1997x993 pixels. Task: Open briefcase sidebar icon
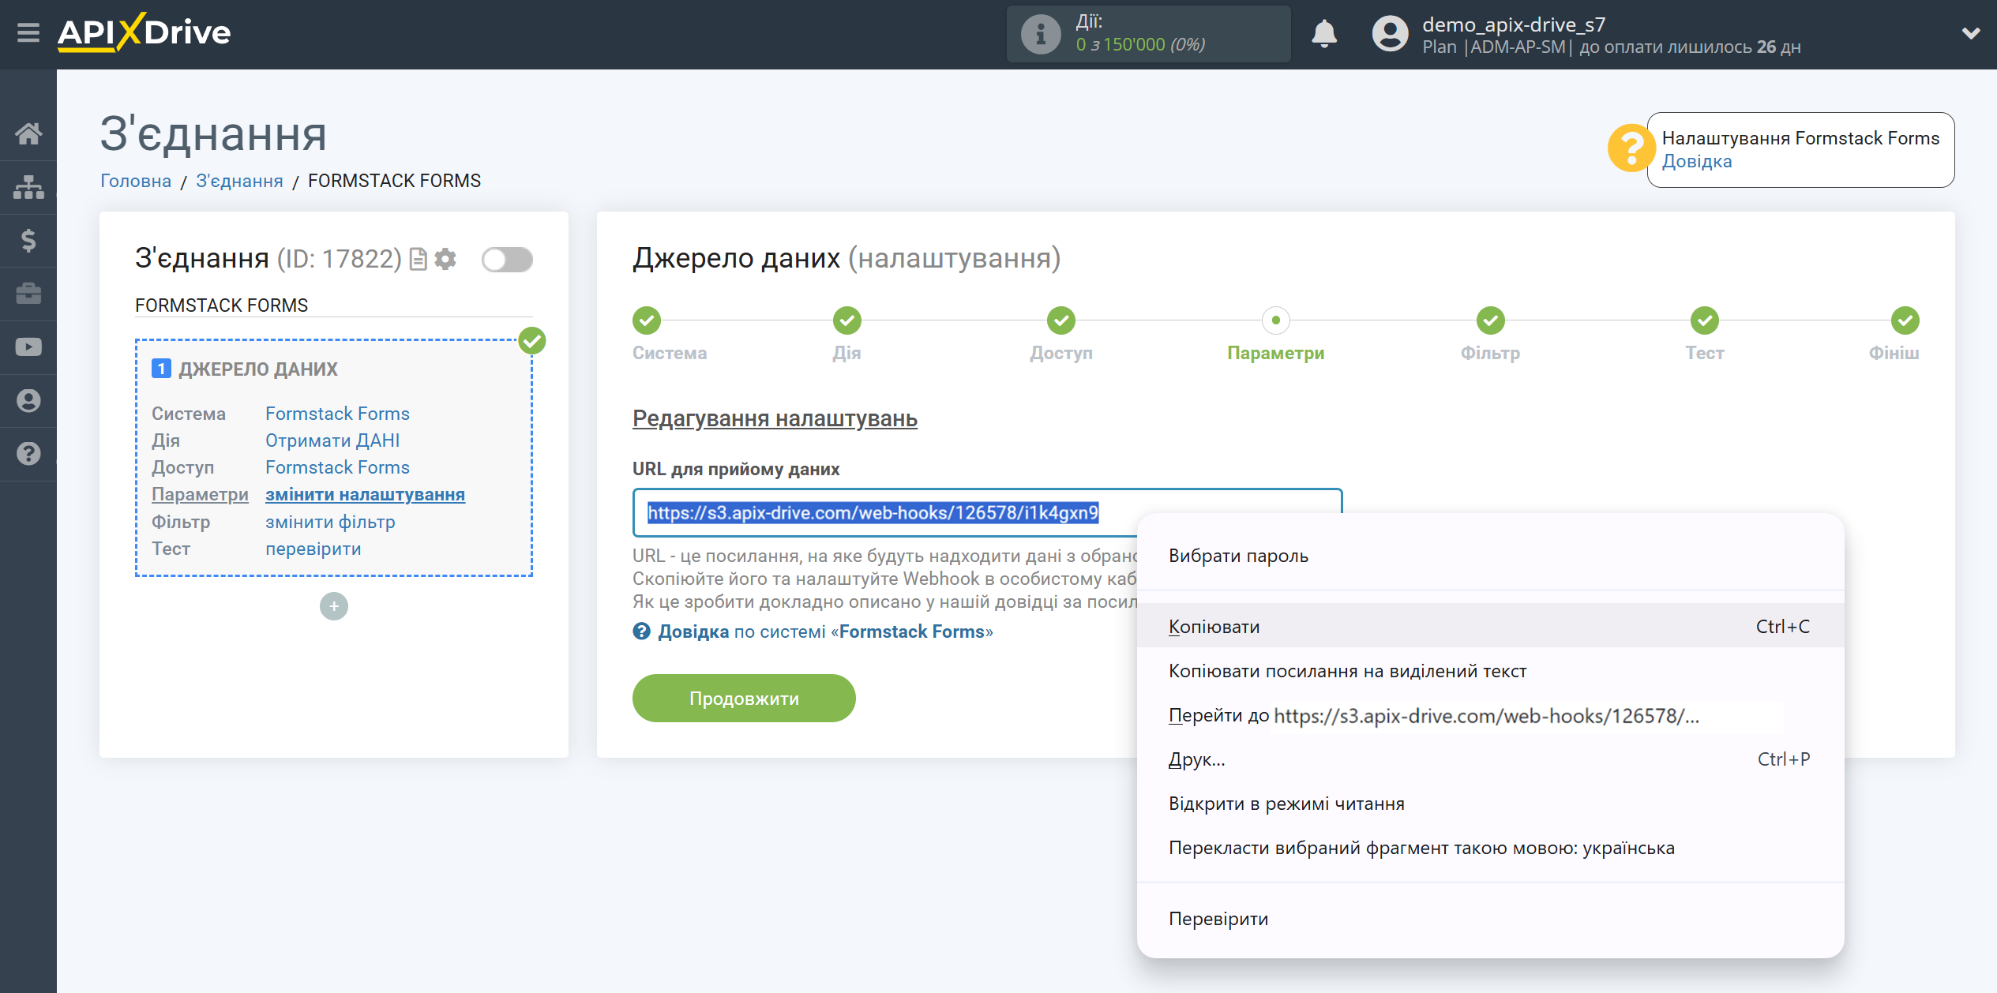click(28, 294)
